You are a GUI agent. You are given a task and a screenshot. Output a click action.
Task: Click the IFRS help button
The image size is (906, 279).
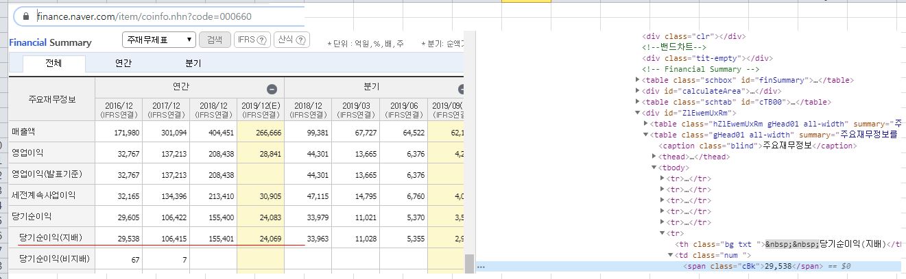[252, 40]
